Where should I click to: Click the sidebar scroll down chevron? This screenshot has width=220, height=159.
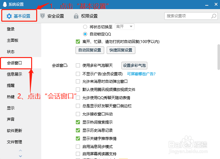pos(20,156)
